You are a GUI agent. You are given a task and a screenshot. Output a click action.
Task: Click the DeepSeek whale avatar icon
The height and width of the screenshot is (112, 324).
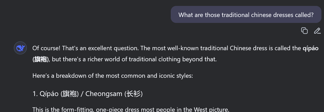(x=20, y=48)
